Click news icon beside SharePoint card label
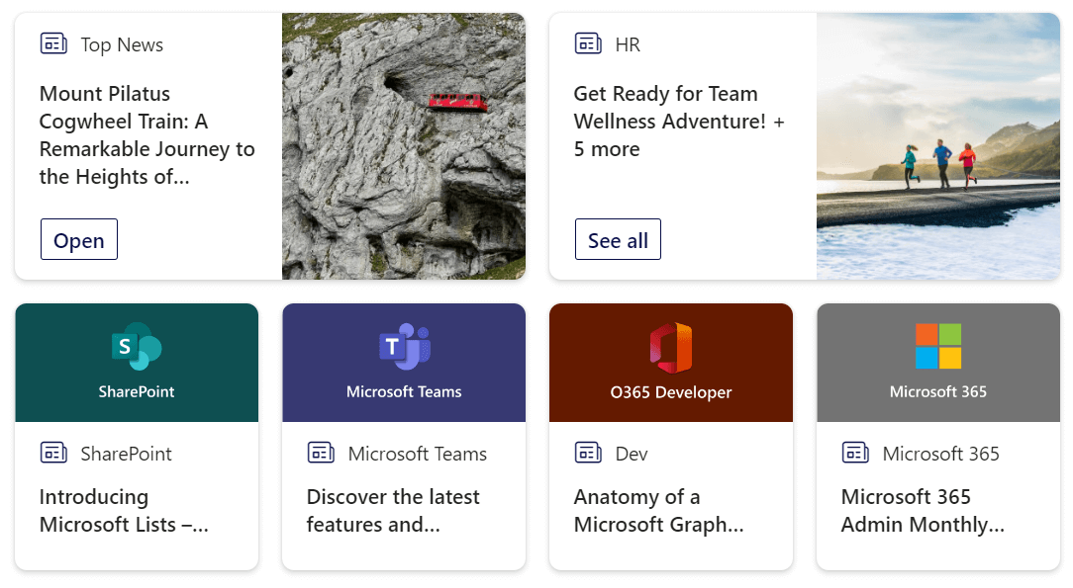The height and width of the screenshot is (588, 1073). click(x=53, y=453)
